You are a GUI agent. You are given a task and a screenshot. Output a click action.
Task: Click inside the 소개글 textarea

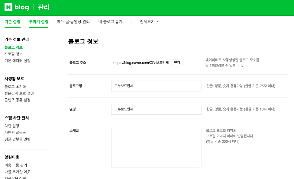[157, 148]
